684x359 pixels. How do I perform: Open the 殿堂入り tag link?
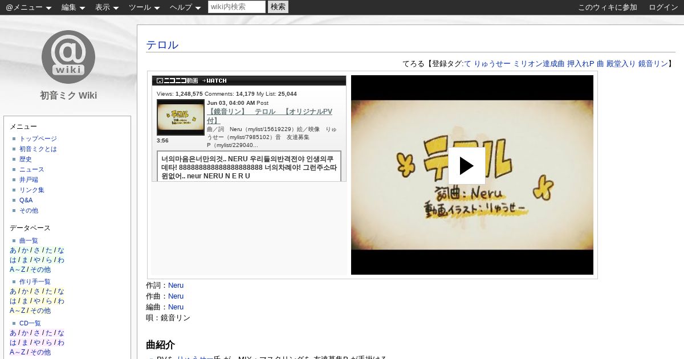point(621,64)
